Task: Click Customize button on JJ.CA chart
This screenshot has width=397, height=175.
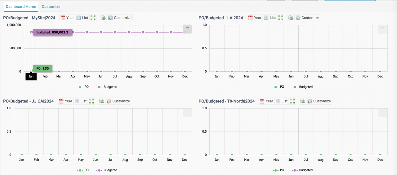Action: 118,101
